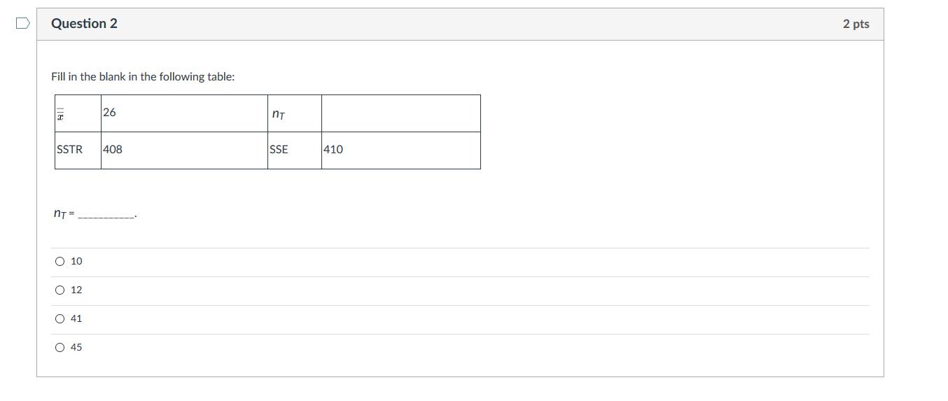Click the 'Fill in the blank' instruction text

(143, 77)
